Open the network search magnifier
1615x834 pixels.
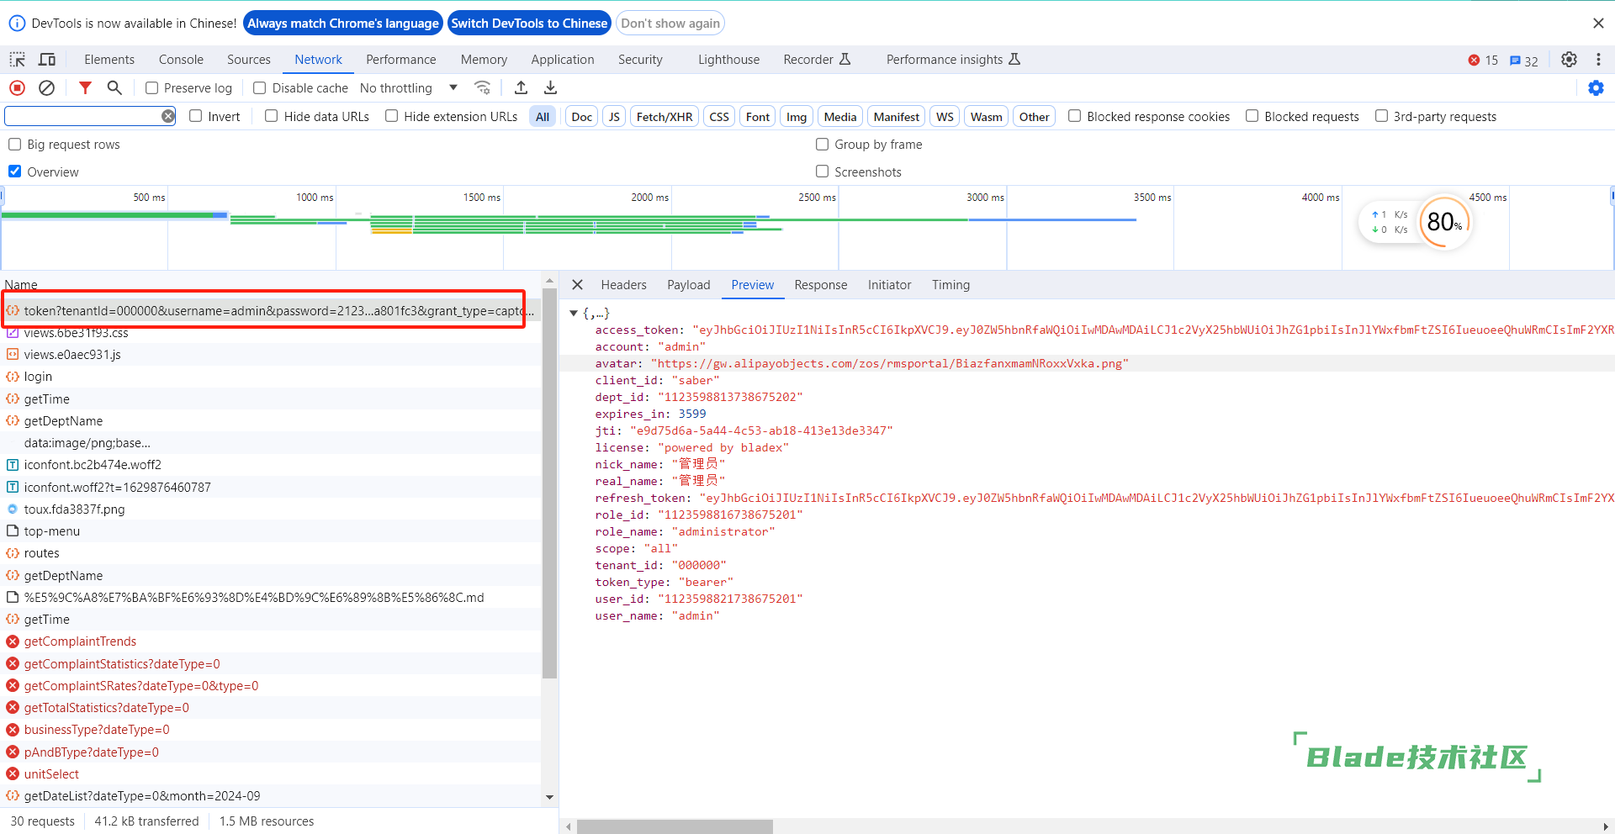point(114,87)
